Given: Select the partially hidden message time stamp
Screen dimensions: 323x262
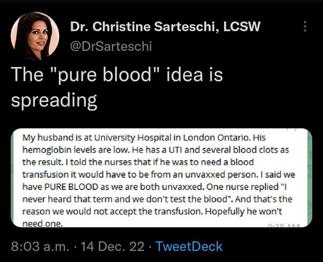Looking at the screenshot, I should point(284,226).
